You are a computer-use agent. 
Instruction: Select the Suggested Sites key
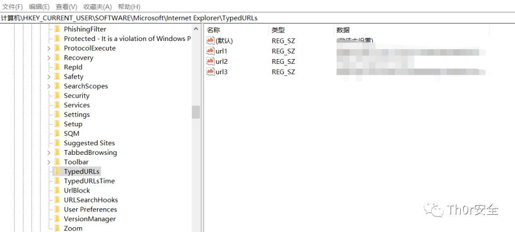tap(89, 143)
